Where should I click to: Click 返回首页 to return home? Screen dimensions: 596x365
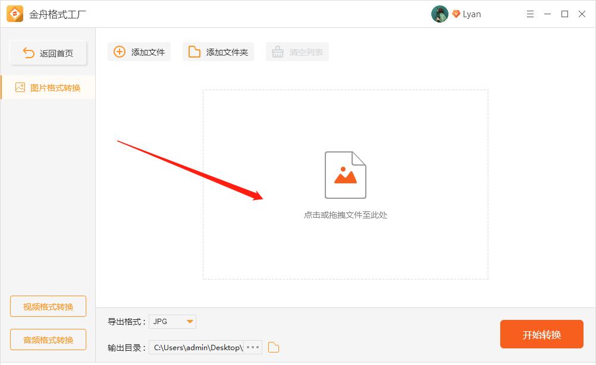[x=48, y=52]
